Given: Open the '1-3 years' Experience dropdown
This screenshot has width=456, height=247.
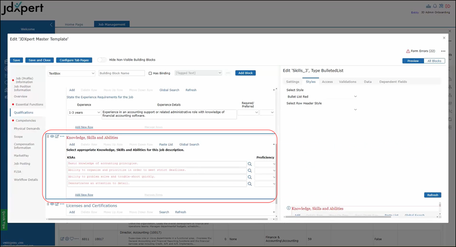Looking at the screenshot, I should 85,112.
